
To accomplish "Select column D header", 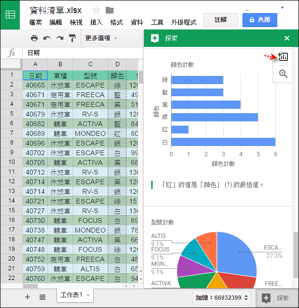I will click(x=117, y=64).
